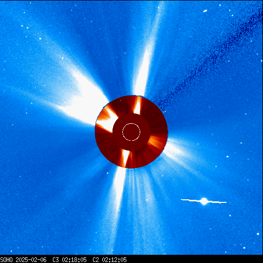
Task: Click the orange northern streamer inside the red ring
Action: click(138, 105)
